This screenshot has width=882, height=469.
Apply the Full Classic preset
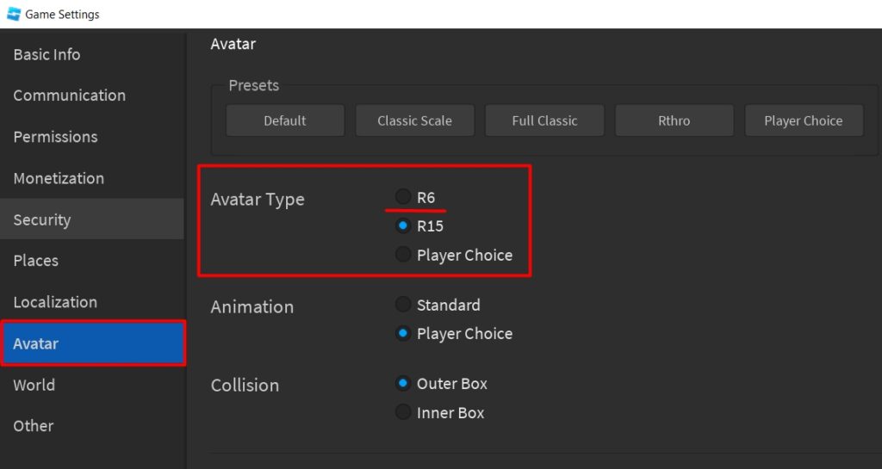pos(544,120)
